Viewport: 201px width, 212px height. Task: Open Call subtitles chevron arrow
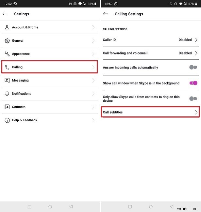[x=196, y=112]
